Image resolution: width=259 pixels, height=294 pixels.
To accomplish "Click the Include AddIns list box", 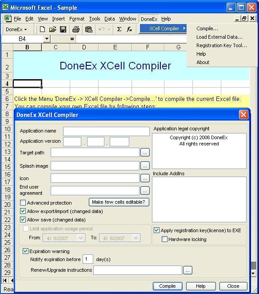I will 199,200.
